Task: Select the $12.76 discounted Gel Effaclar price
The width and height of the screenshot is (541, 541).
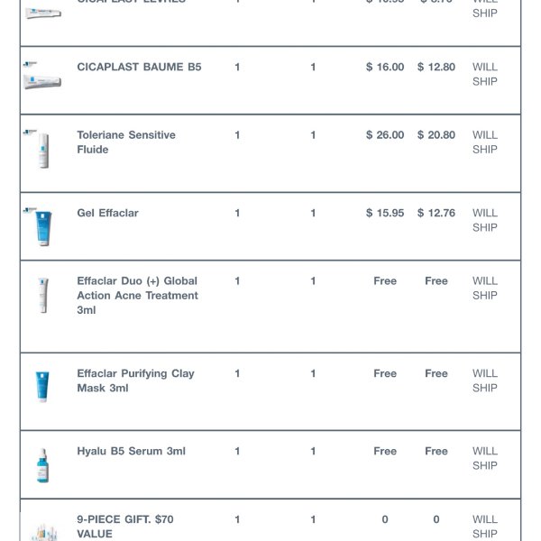Action: coord(436,214)
